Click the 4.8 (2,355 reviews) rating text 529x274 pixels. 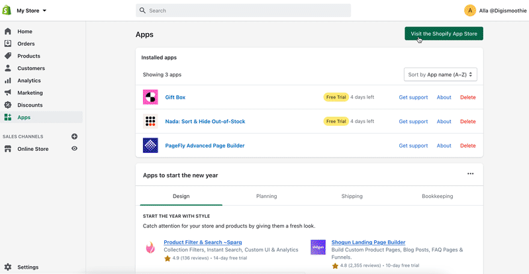[x=361, y=265]
